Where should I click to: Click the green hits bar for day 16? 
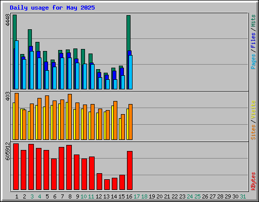coord(128,33)
